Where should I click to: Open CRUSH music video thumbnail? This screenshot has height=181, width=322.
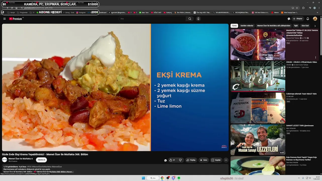pyautogui.click(x=258, y=76)
